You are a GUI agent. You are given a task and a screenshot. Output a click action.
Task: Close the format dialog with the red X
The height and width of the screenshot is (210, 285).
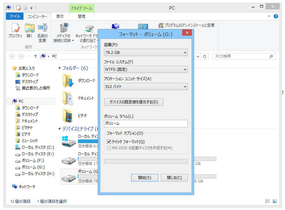coord(187,33)
